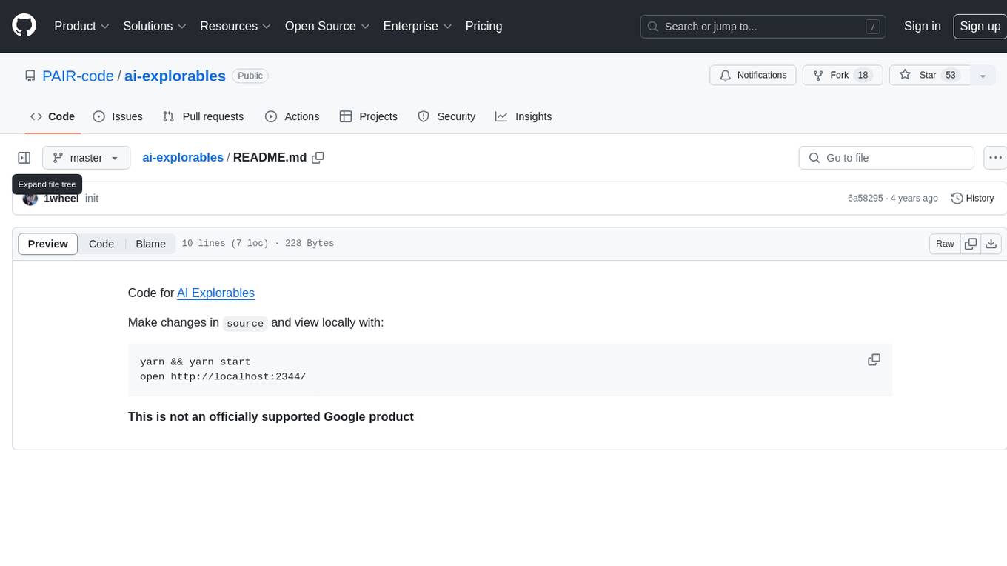Open the Insights tab

[523, 116]
